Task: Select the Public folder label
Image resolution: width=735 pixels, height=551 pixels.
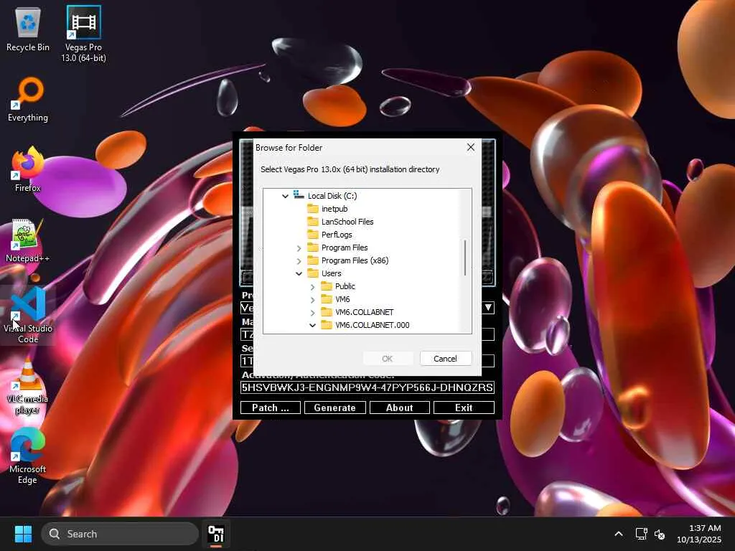Action: [345, 286]
